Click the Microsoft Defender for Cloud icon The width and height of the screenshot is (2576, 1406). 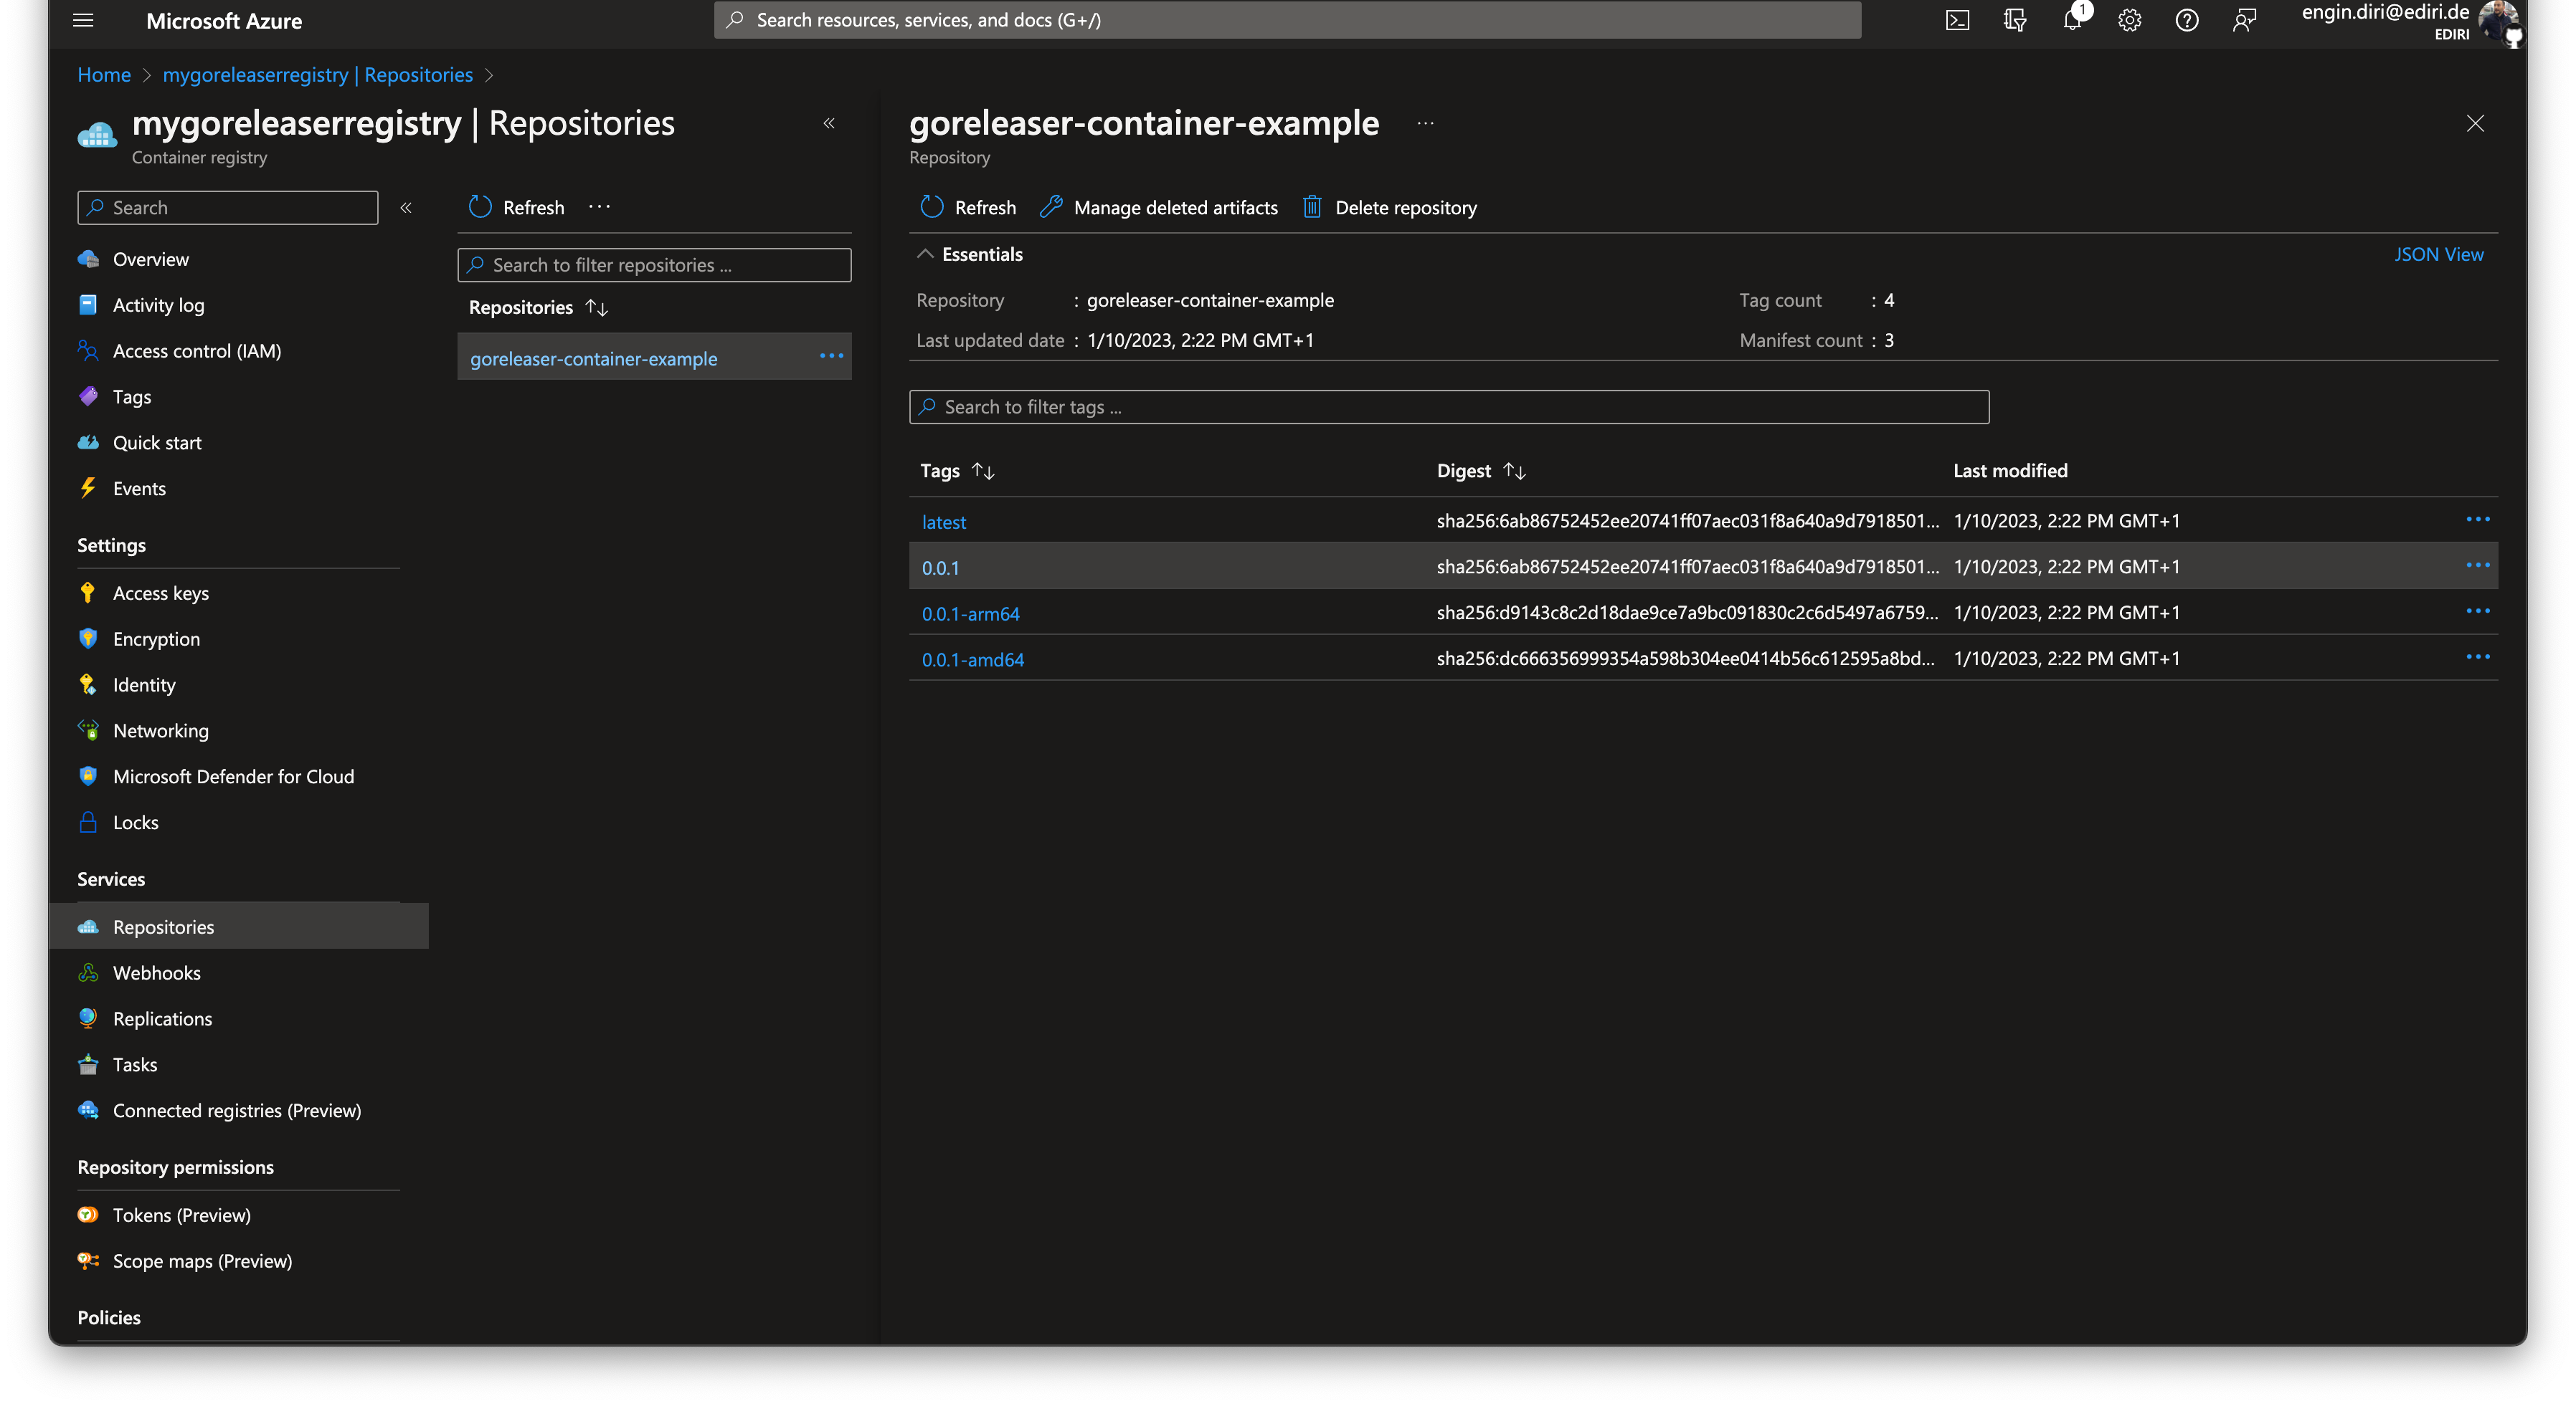click(x=88, y=776)
